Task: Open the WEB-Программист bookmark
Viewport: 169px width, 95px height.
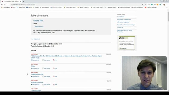Action: coord(137,7)
